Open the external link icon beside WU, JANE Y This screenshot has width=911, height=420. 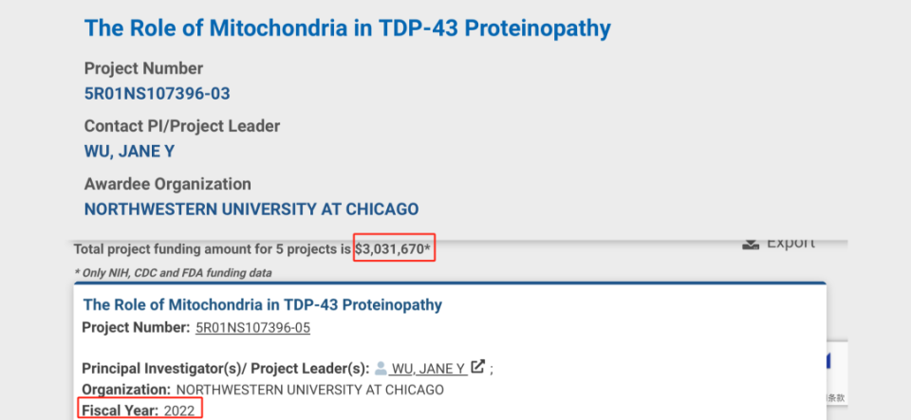[x=477, y=367]
